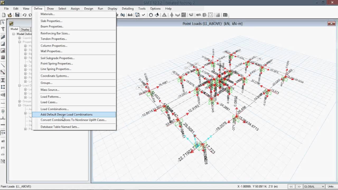Click the show loads arrow icon
Image resolution: width=338 pixels, height=190 pixels.
click(172, 15)
